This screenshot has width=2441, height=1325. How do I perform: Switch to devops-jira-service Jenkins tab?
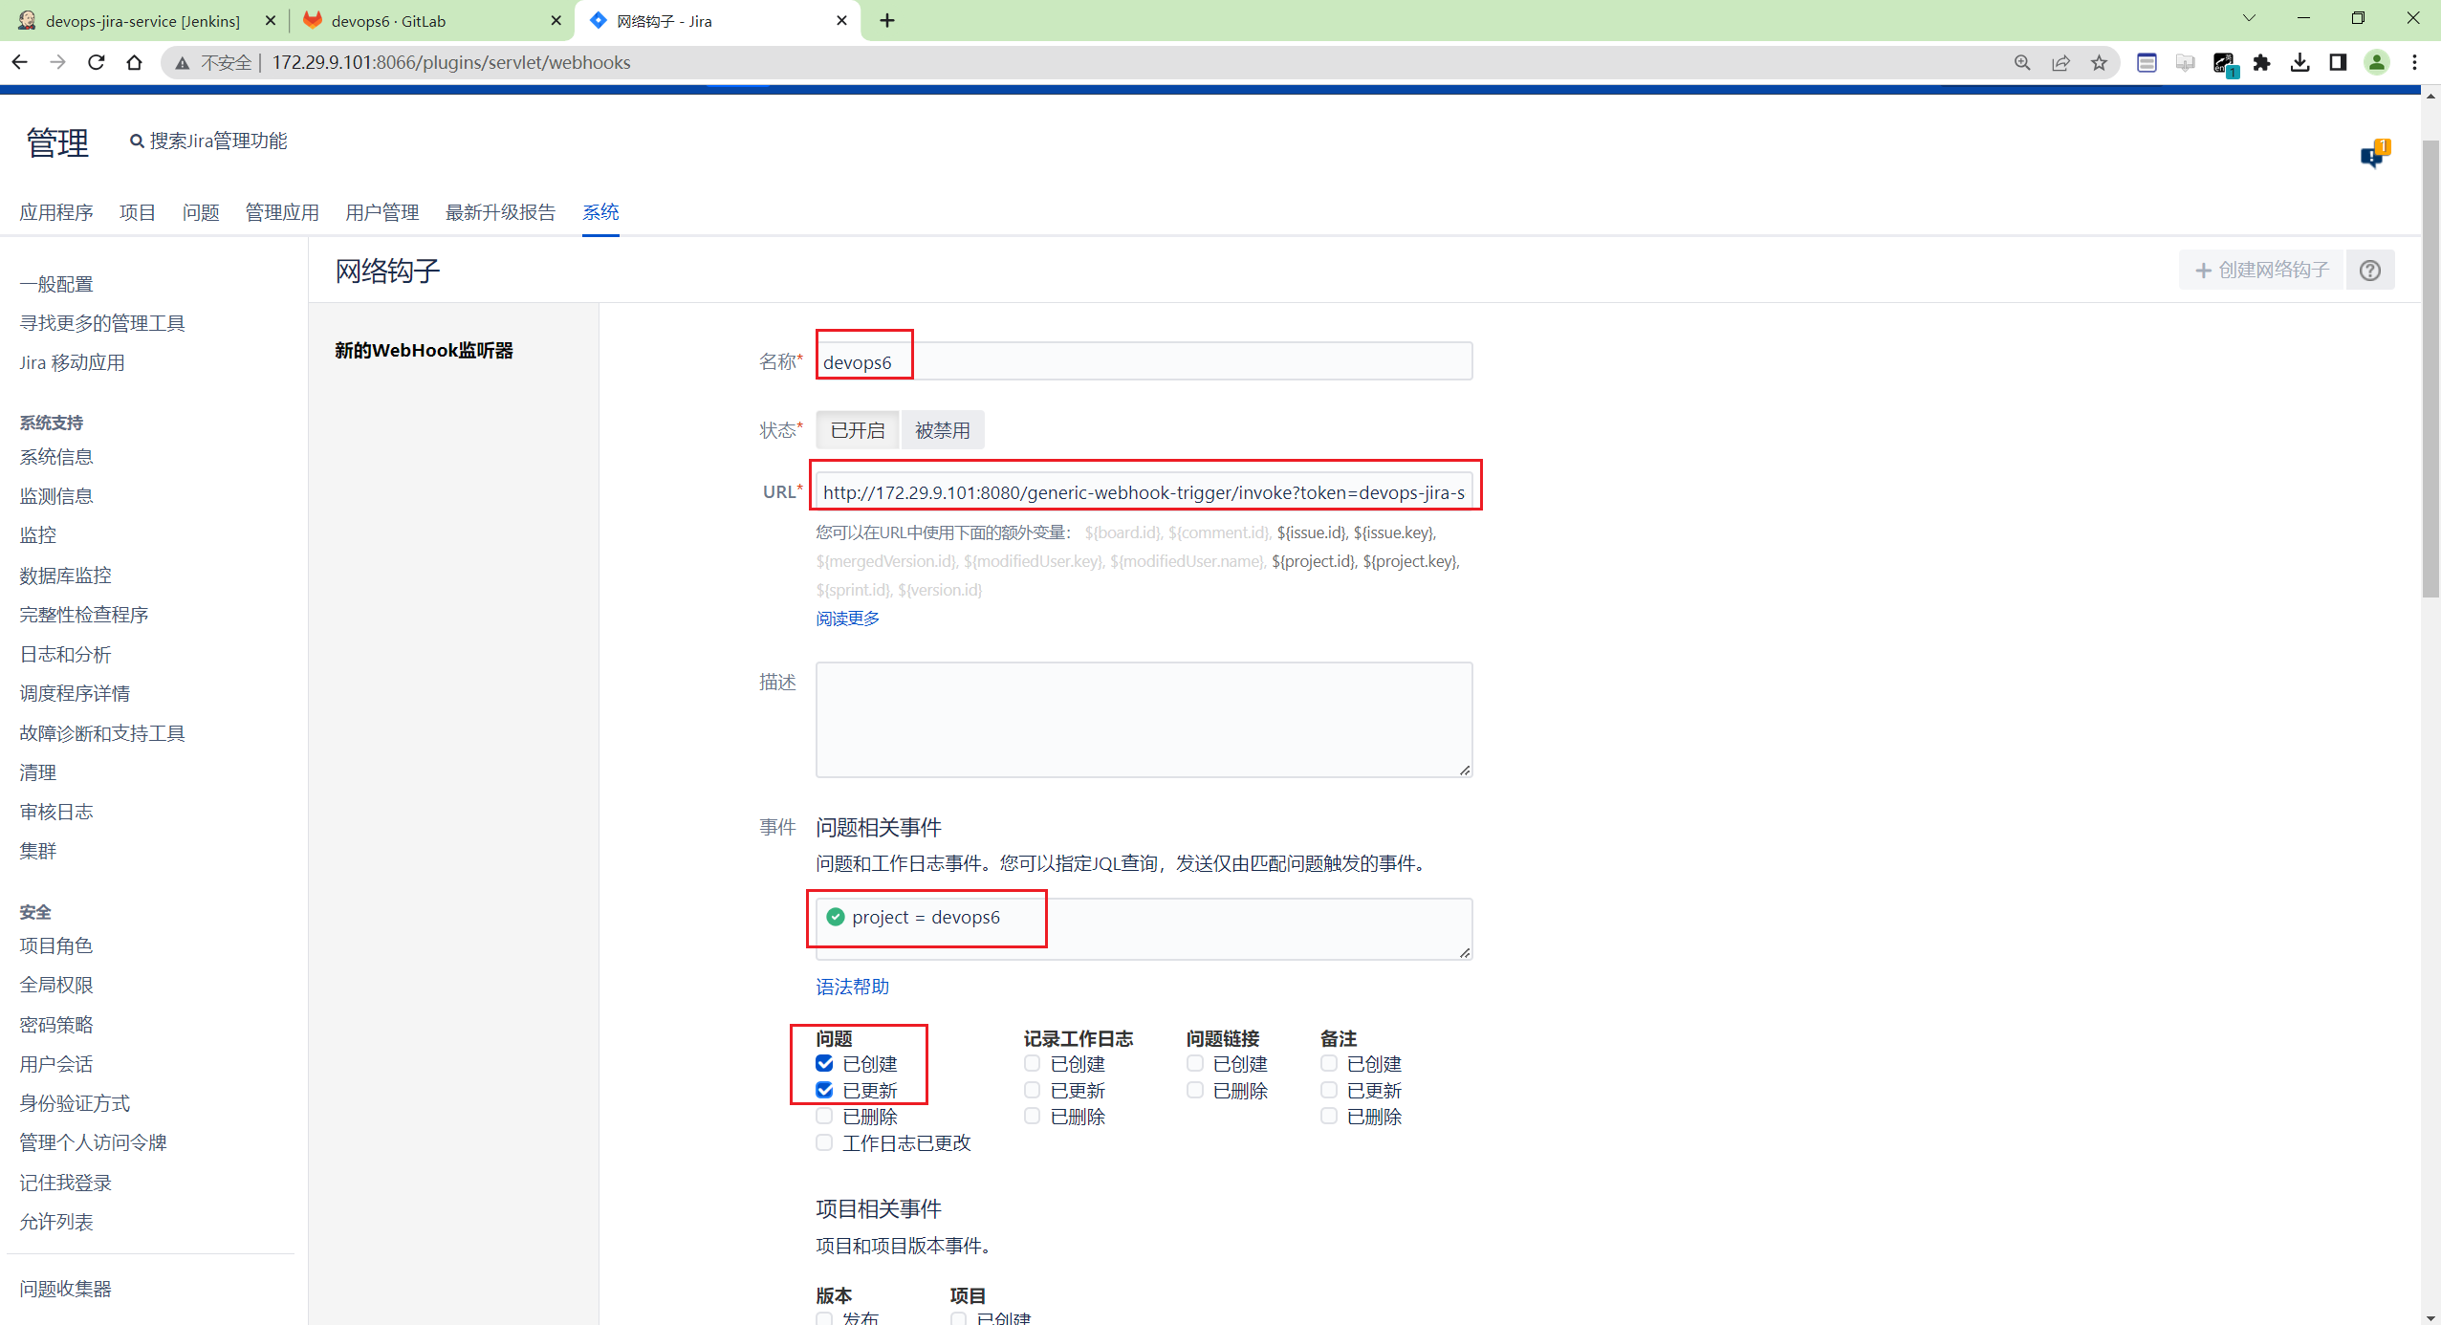pyautogui.click(x=143, y=20)
